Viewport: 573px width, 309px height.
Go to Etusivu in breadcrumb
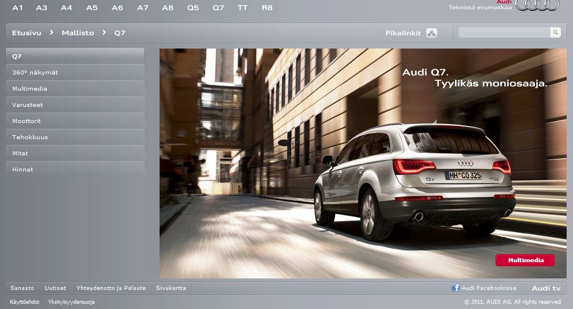(x=27, y=33)
